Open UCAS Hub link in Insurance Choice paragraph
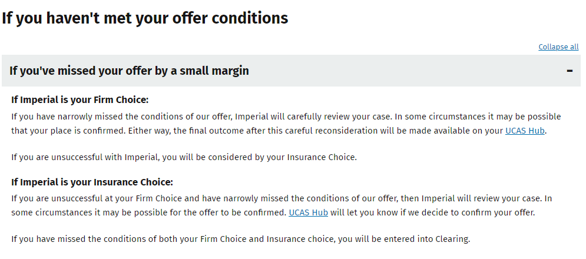The height and width of the screenshot is (259, 586). tap(309, 212)
